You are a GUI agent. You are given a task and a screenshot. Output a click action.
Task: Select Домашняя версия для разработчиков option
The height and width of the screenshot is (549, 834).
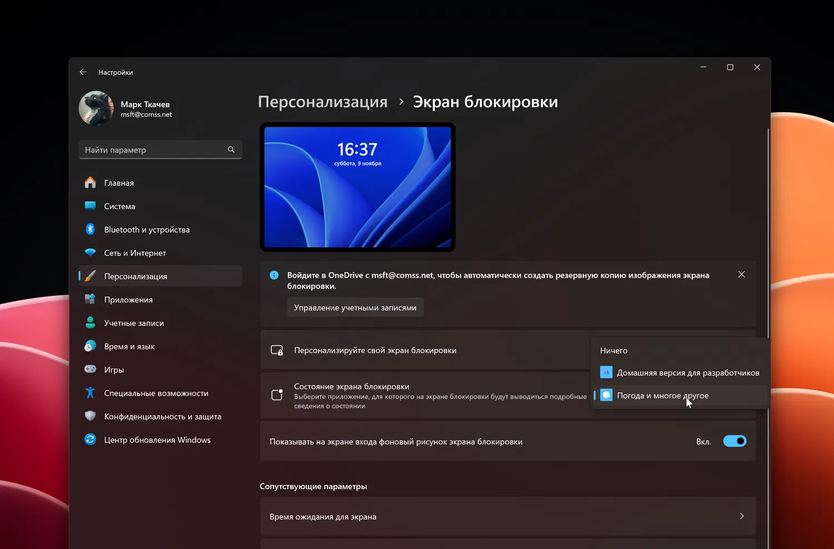point(679,373)
